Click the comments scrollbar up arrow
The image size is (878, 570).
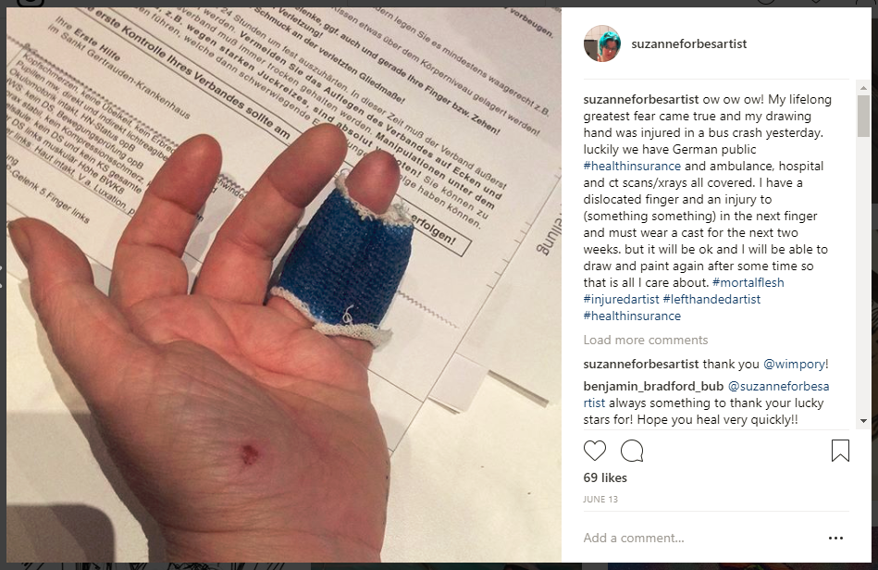click(x=863, y=87)
